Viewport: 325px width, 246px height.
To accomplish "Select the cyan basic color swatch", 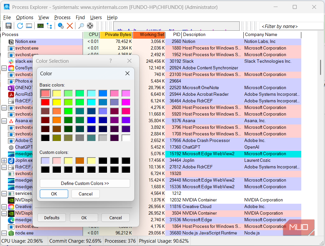I will pos(92,102).
